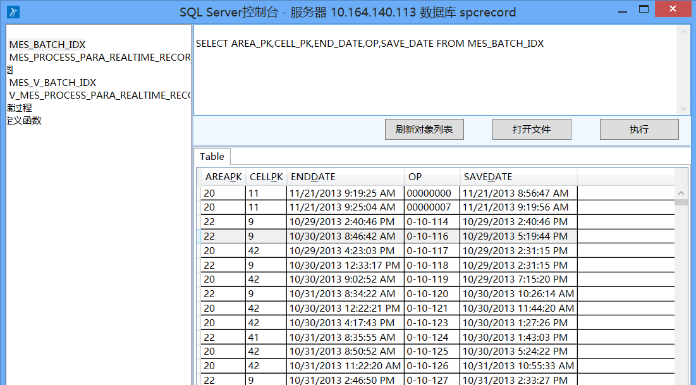Select OP cell 00000000
Image resolution: width=696 pixels, height=385 pixels.
pos(432,193)
